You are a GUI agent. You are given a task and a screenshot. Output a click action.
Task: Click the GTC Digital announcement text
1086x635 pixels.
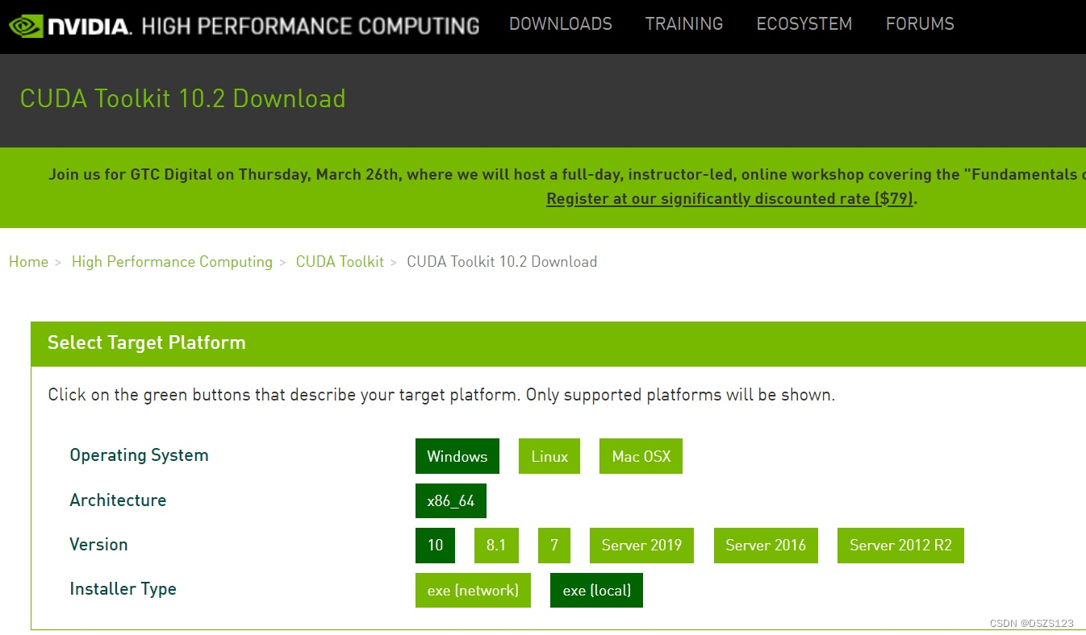pos(567,174)
